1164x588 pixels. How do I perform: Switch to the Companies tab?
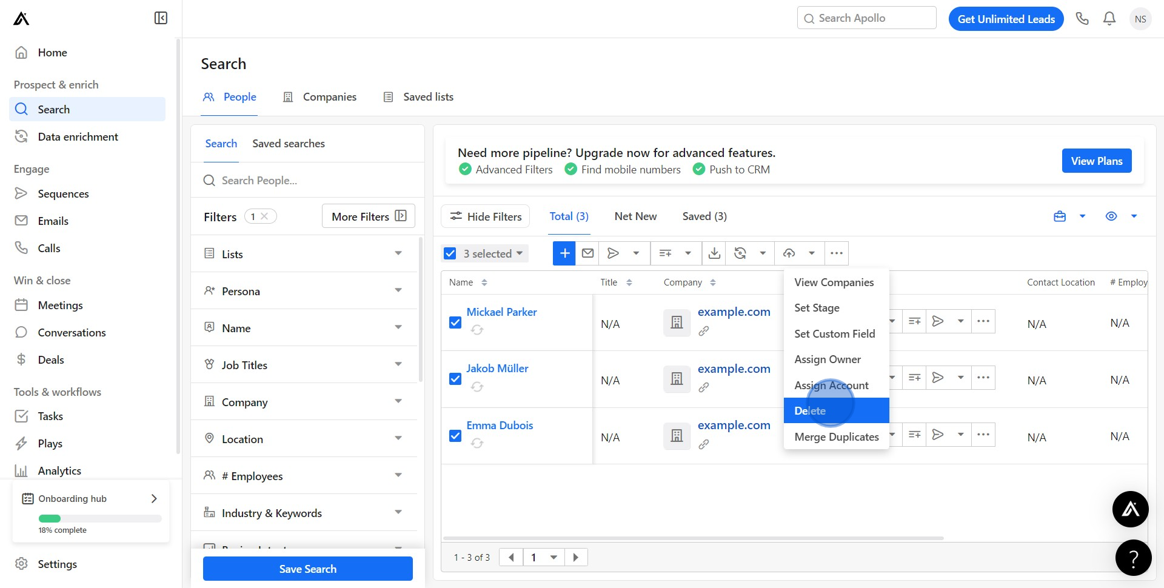(320, 97)
